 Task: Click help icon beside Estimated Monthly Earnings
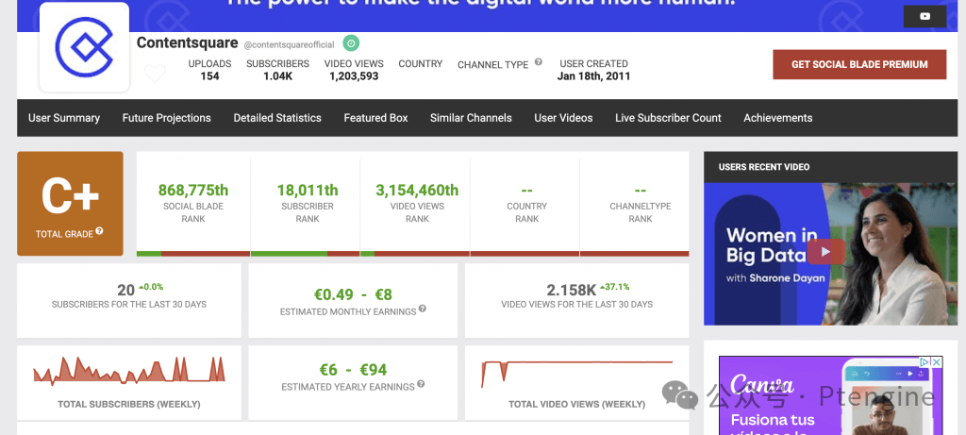point(423,310)
